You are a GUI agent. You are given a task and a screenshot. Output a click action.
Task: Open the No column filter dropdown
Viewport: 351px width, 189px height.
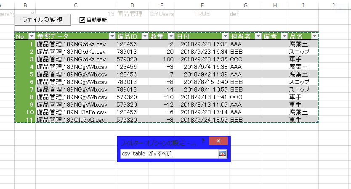click(31, 36)
